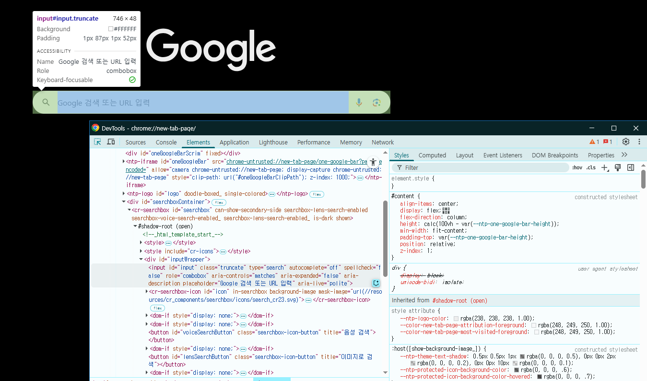
Task: Switch to the Layout tab
Action: coord(465,155)
